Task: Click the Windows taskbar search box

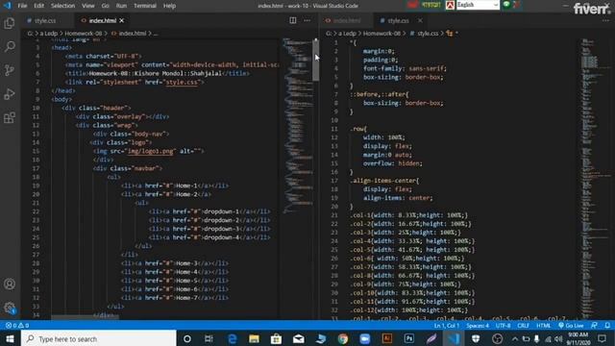Action: (99, 338)
